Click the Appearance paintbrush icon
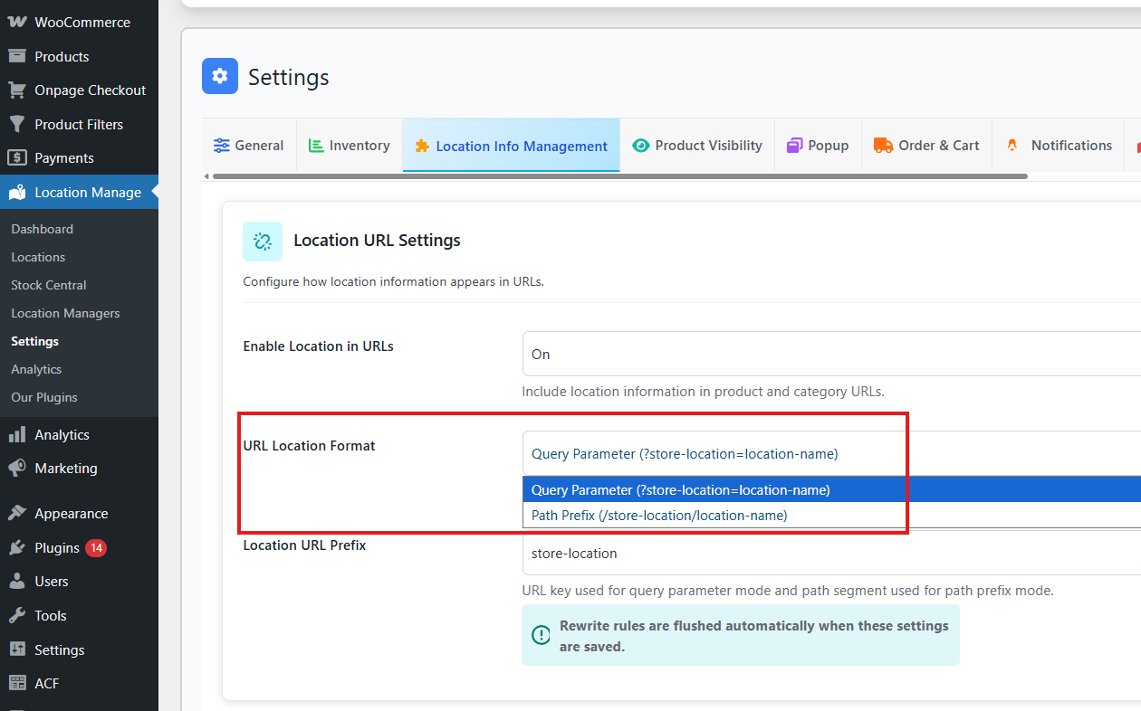Screen dimensions: 1141x711 [16, 513]
